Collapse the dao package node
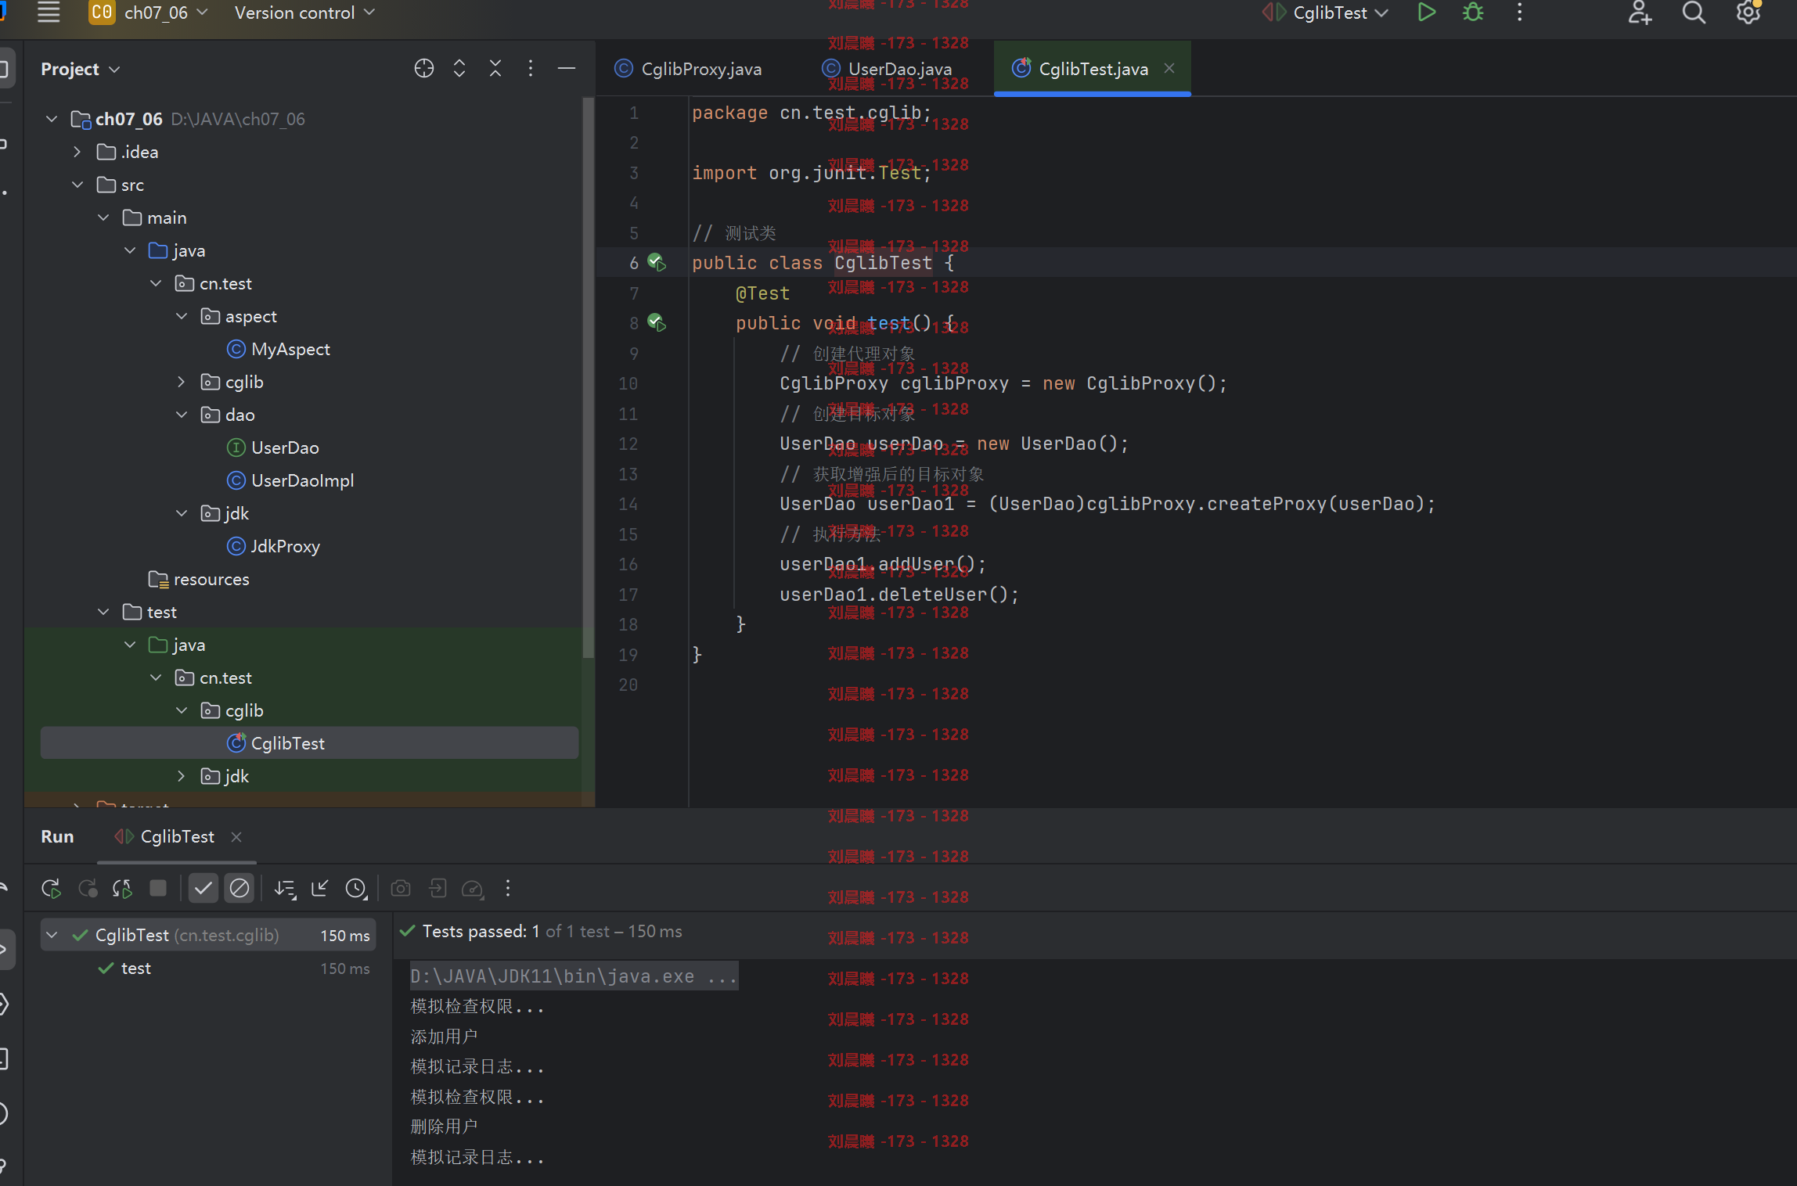 (182, 415)
